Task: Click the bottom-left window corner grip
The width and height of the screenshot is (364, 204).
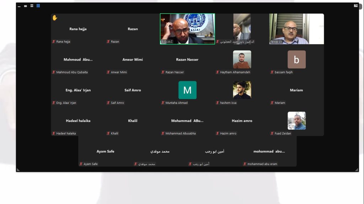Action: [x=18, y=170]
